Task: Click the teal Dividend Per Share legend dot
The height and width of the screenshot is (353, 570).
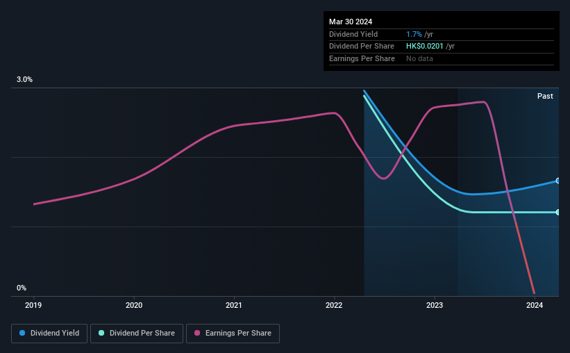Action: [101, 333]
